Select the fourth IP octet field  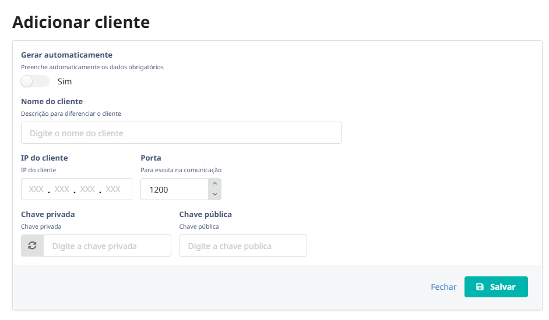113,189
